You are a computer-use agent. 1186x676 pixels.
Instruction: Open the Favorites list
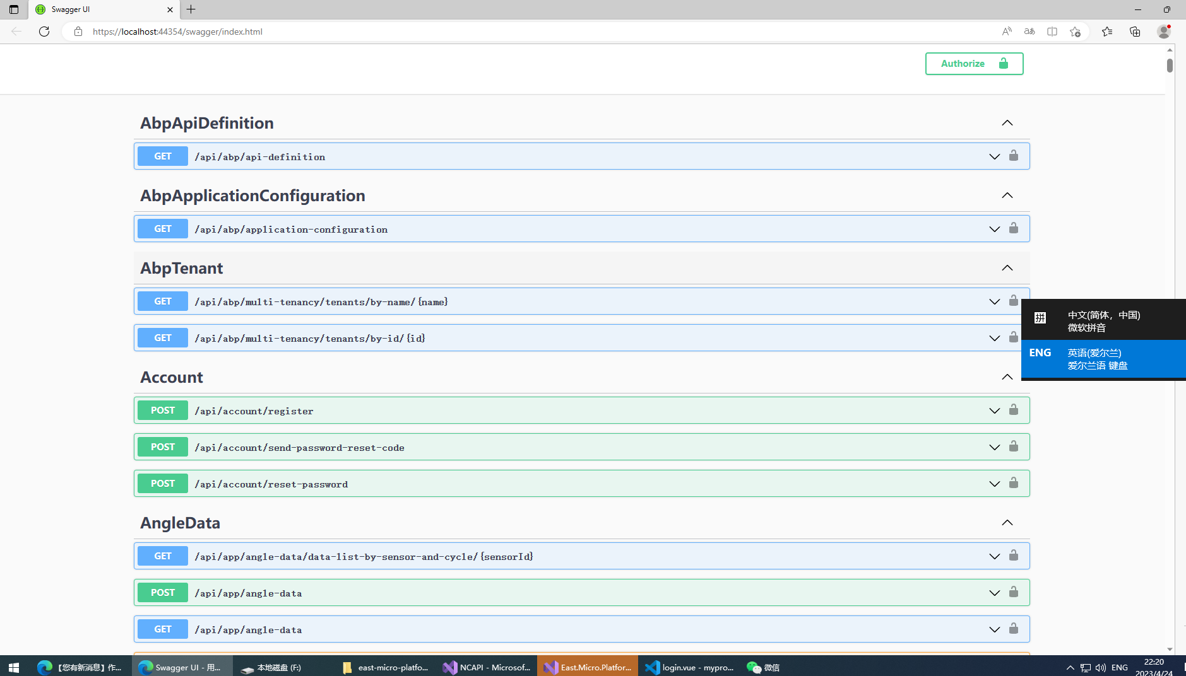pos(1107,32)
